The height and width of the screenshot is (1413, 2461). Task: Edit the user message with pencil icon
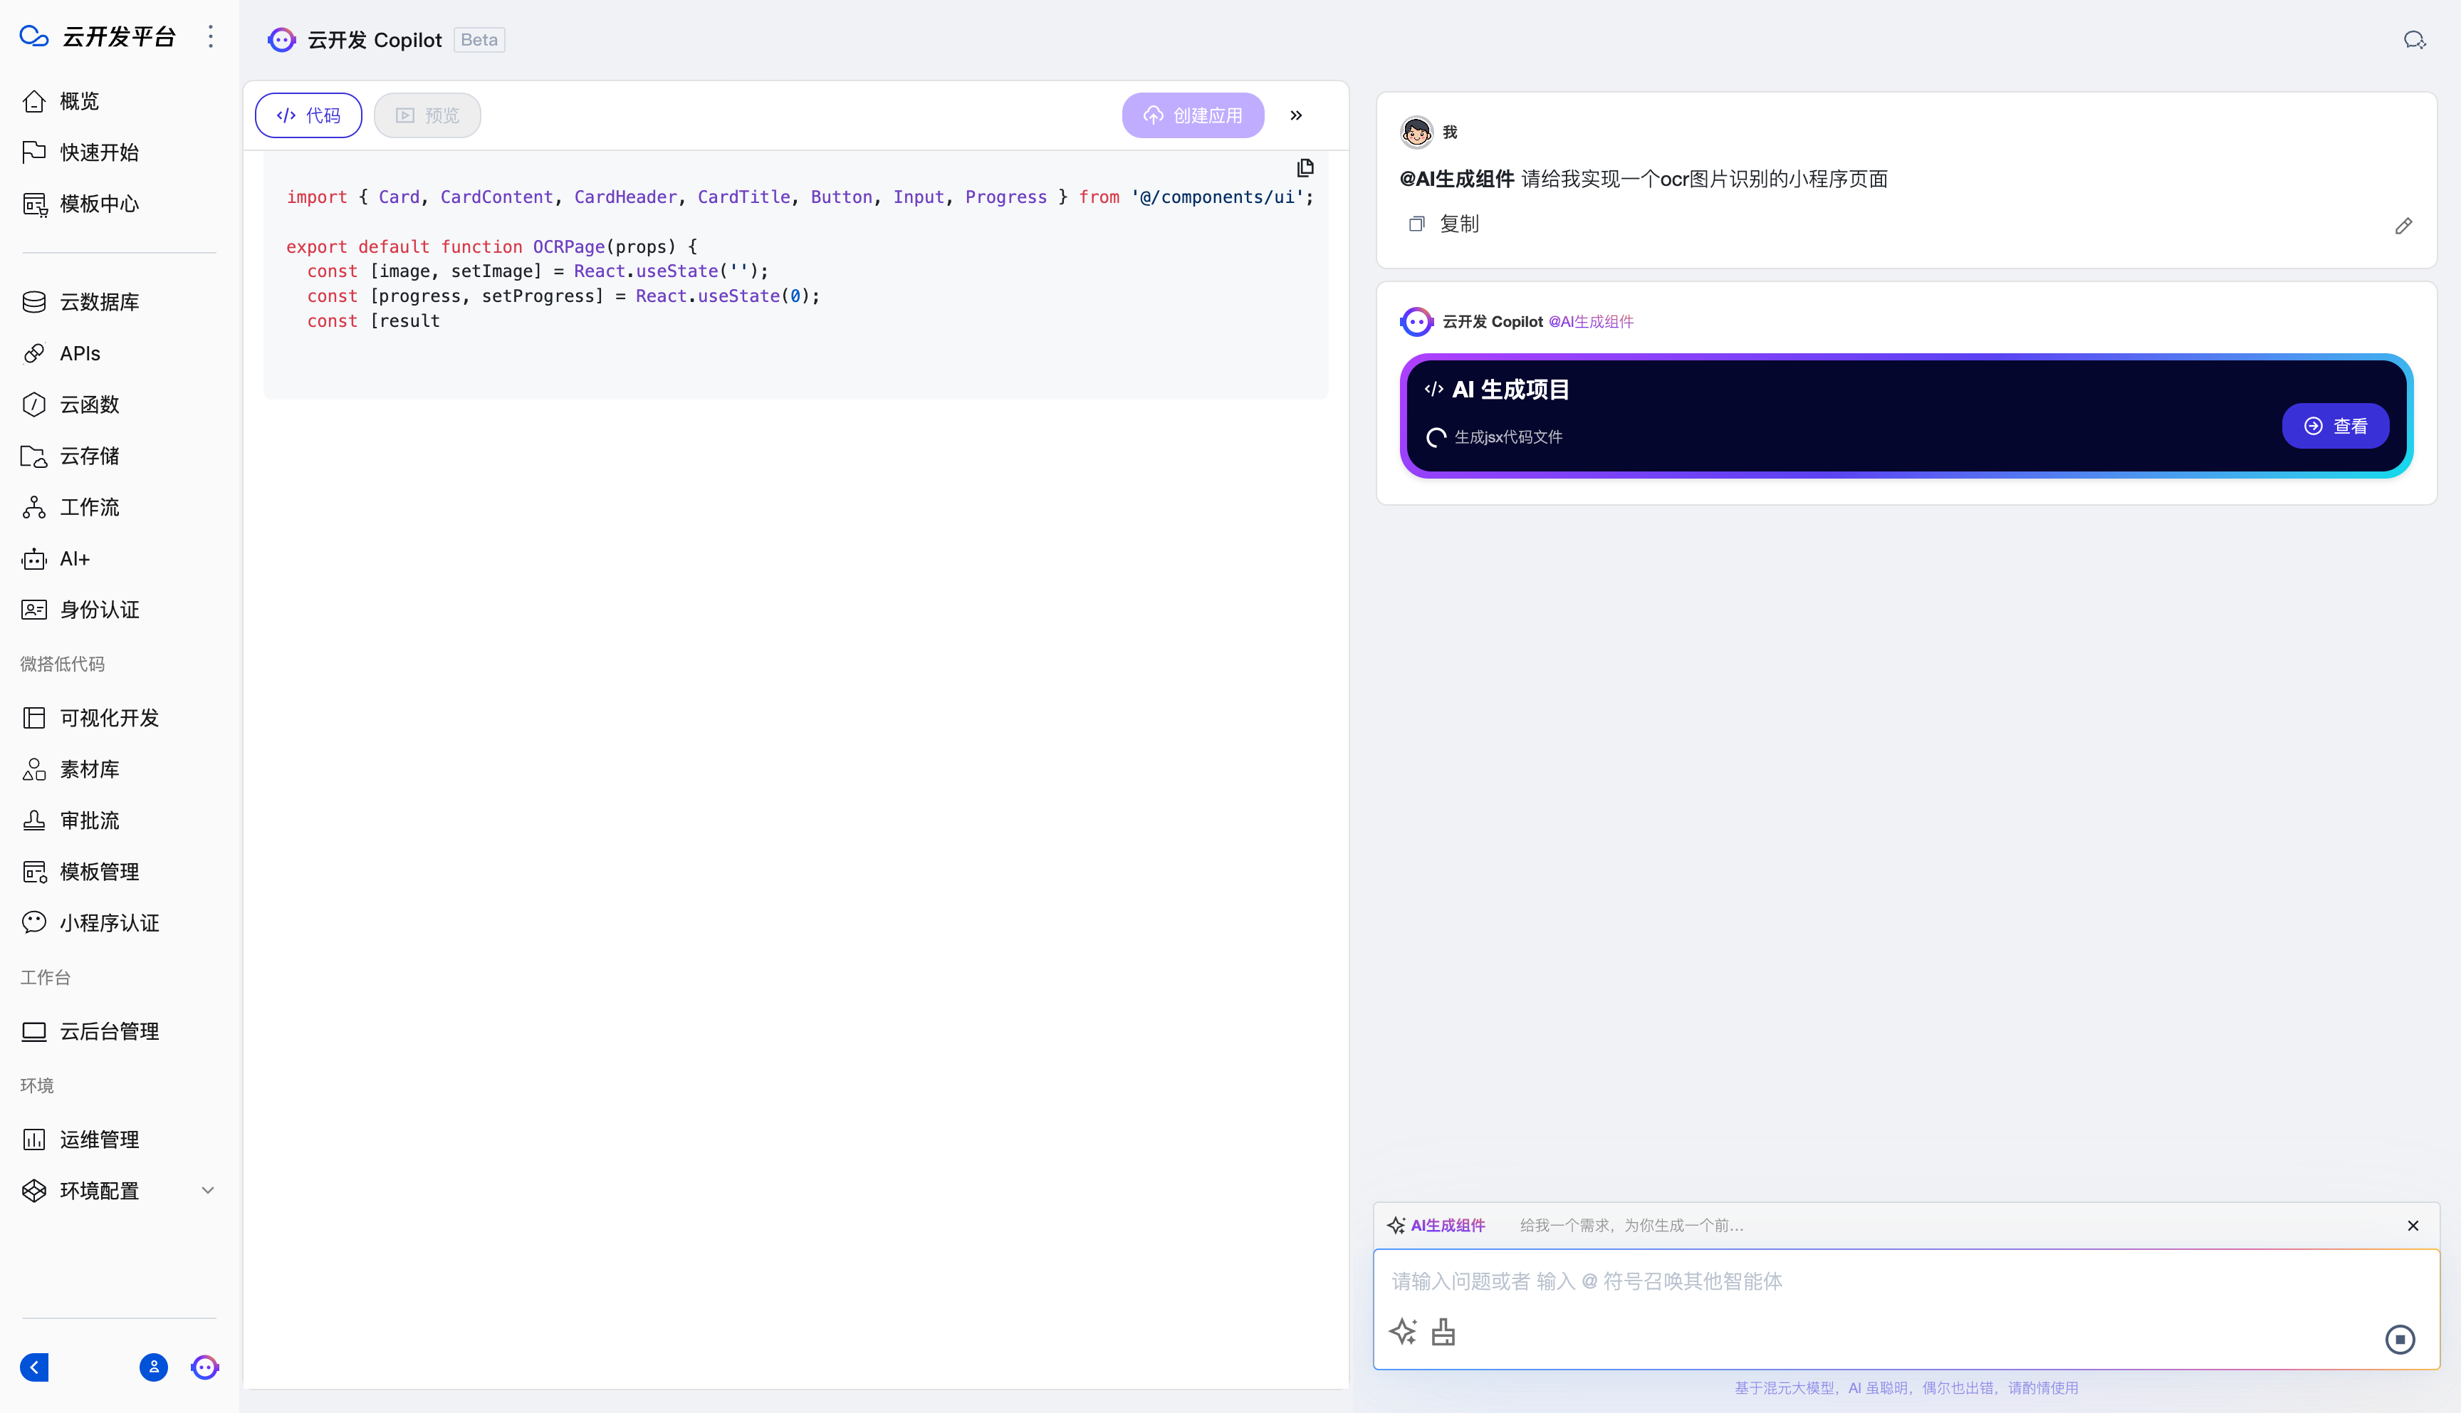click(2403, 226)
